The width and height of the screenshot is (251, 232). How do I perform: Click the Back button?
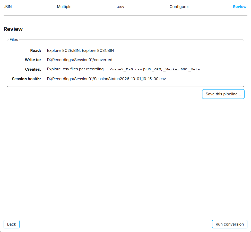[12, 224]
